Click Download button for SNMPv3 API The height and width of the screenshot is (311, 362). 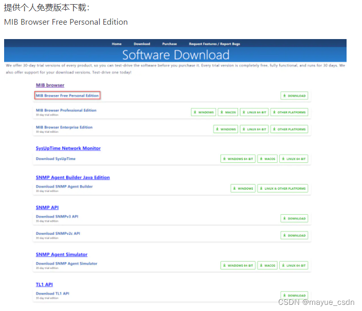pyautogui.click(x=294, y=218)
